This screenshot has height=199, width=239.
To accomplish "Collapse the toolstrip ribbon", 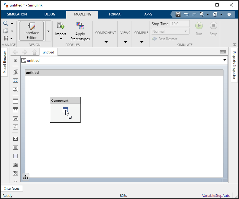I will [235, 45].
